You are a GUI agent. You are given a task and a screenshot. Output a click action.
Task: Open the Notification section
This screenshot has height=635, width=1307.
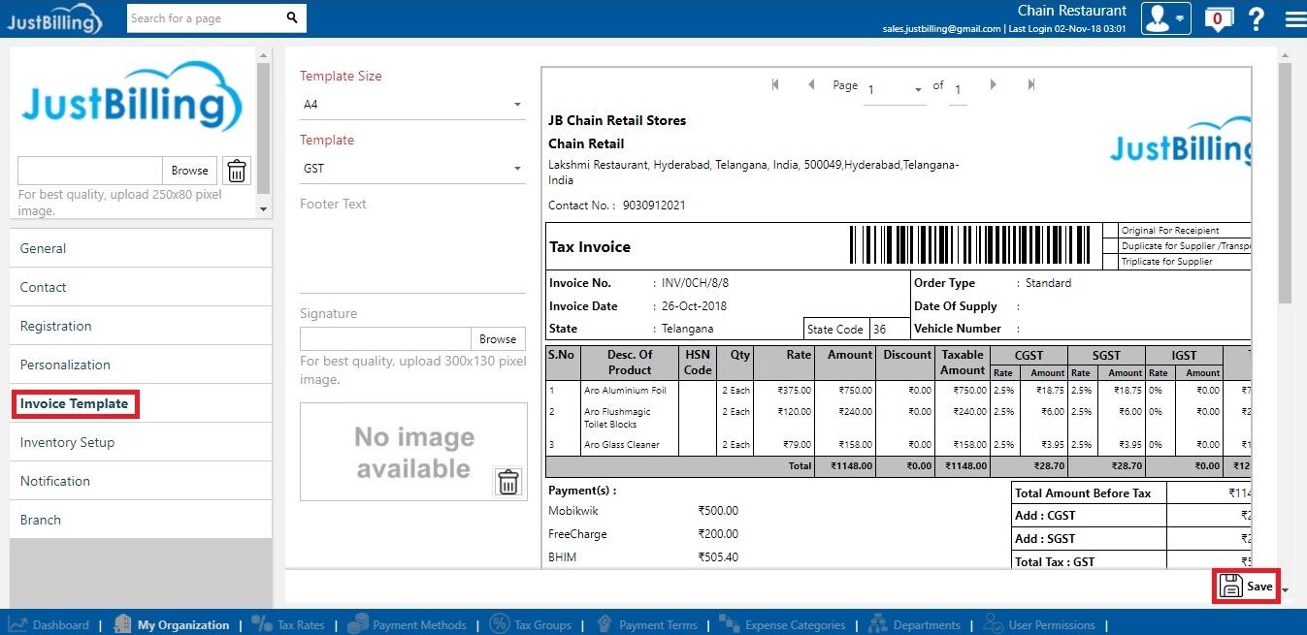click(x=141, y=481)
